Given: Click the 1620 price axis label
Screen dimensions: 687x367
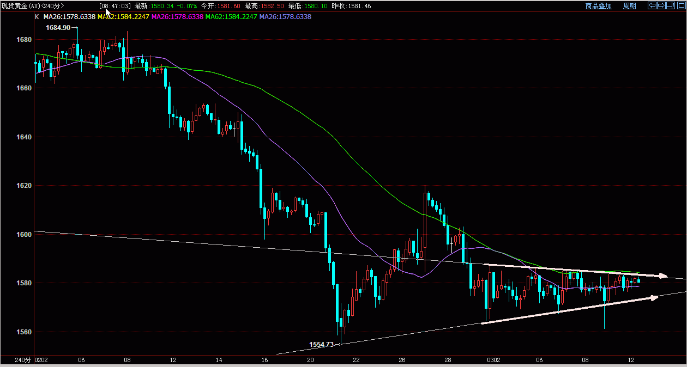Looking at the screenshot, I should pyautogui.click(x=25, y=186).
